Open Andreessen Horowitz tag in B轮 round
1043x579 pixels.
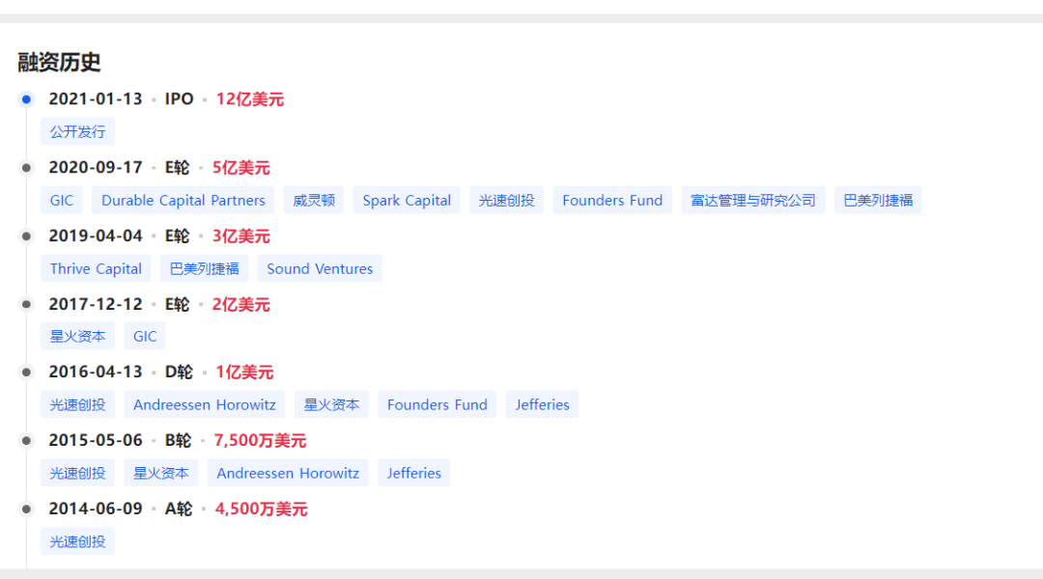[288, 473]
